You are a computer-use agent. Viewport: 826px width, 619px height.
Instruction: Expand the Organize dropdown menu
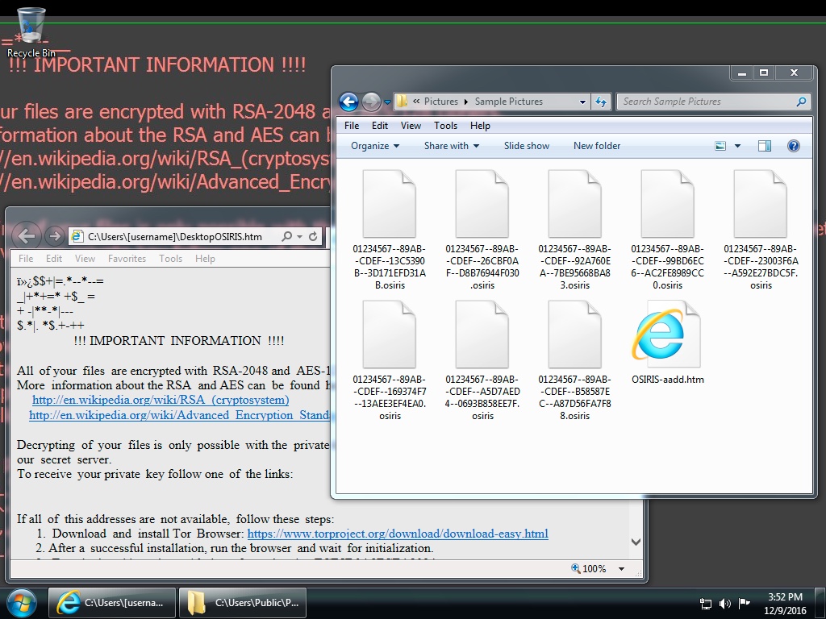[x=375, y=146]
